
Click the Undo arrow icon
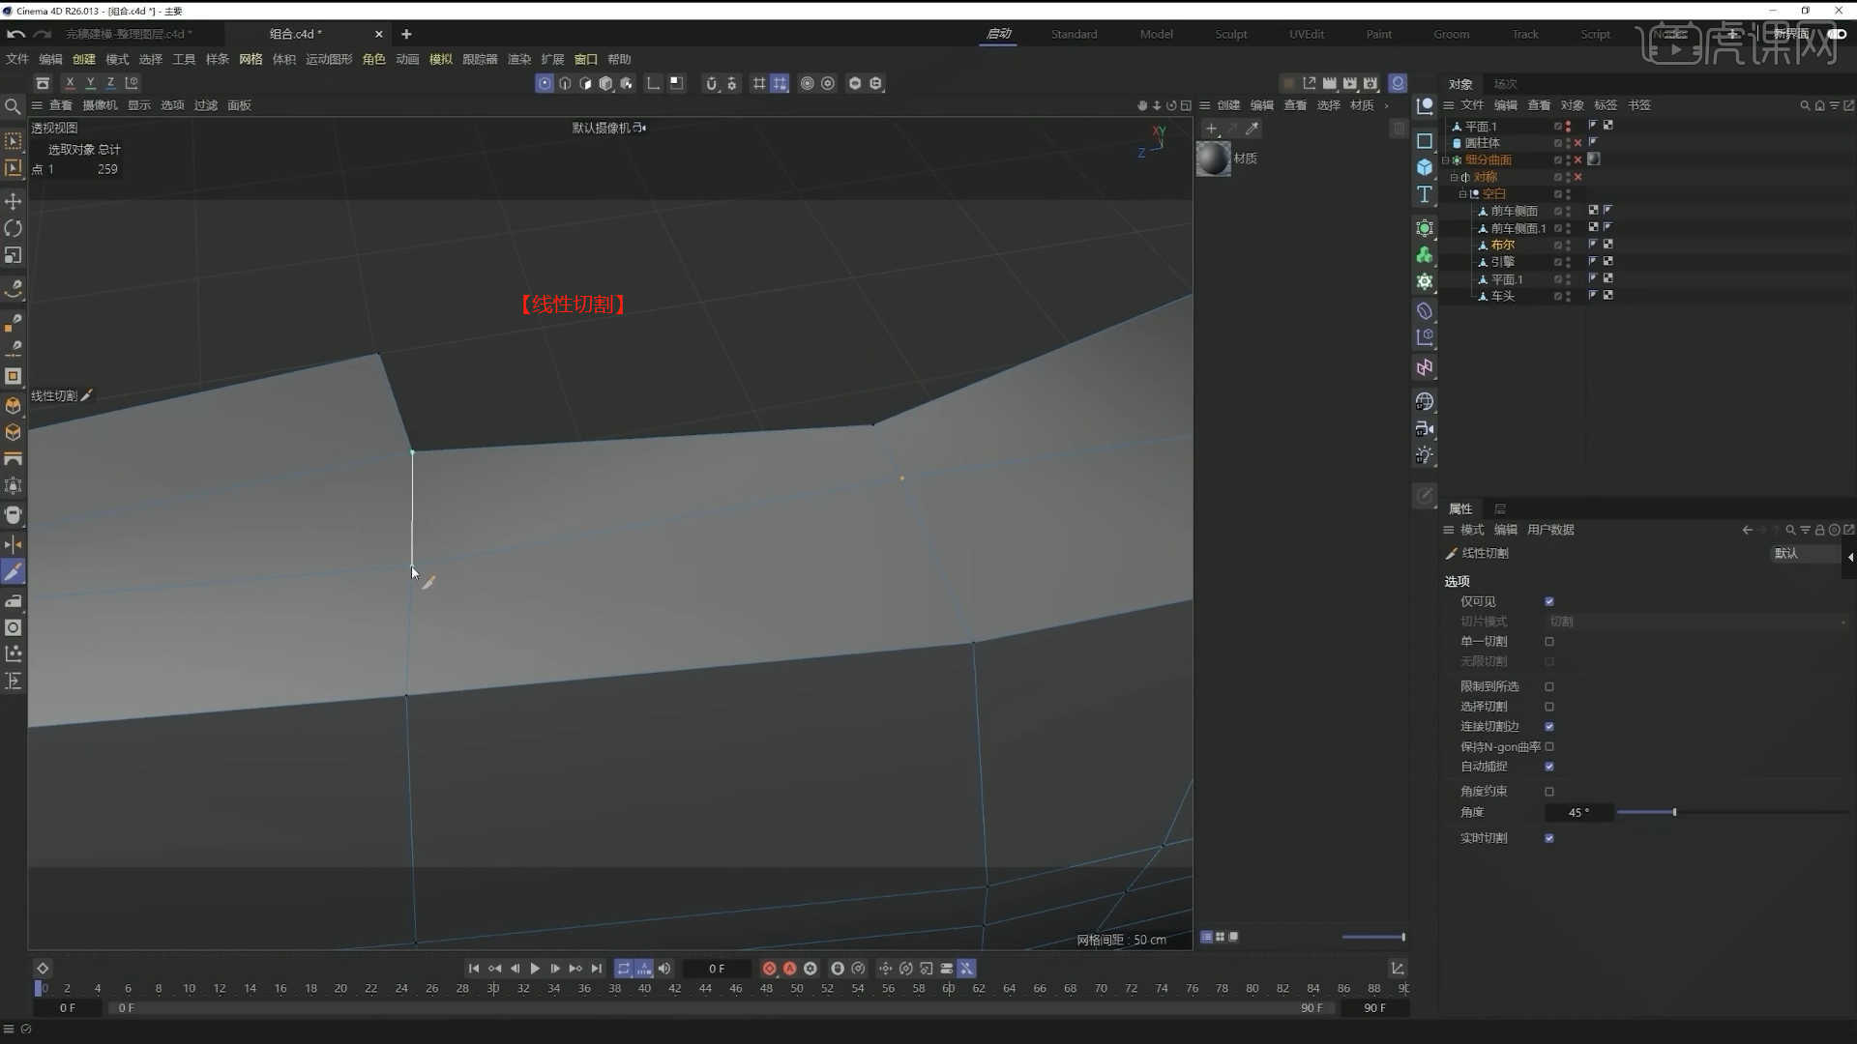(x=15, y=34)
